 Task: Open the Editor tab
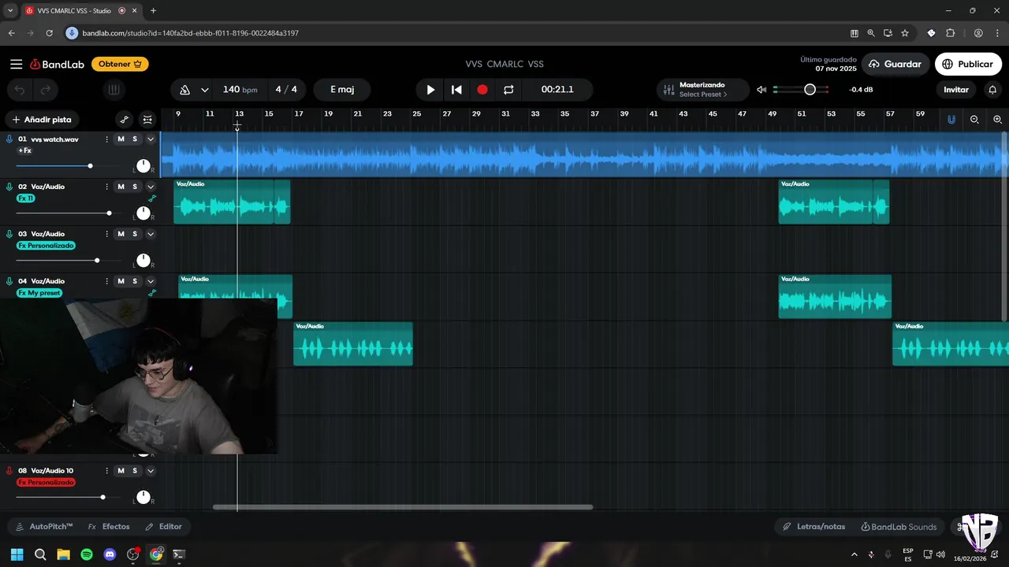tap(164, 527)
